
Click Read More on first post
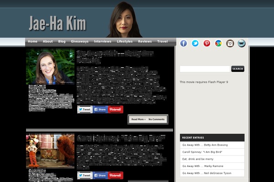coord(138,119)
